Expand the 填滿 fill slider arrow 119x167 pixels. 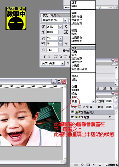115,107
